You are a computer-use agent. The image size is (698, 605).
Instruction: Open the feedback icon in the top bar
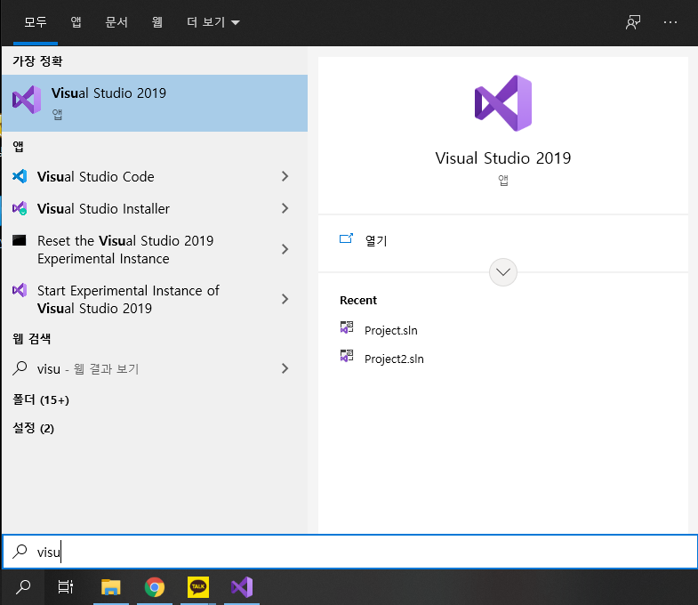click(633, 22)
